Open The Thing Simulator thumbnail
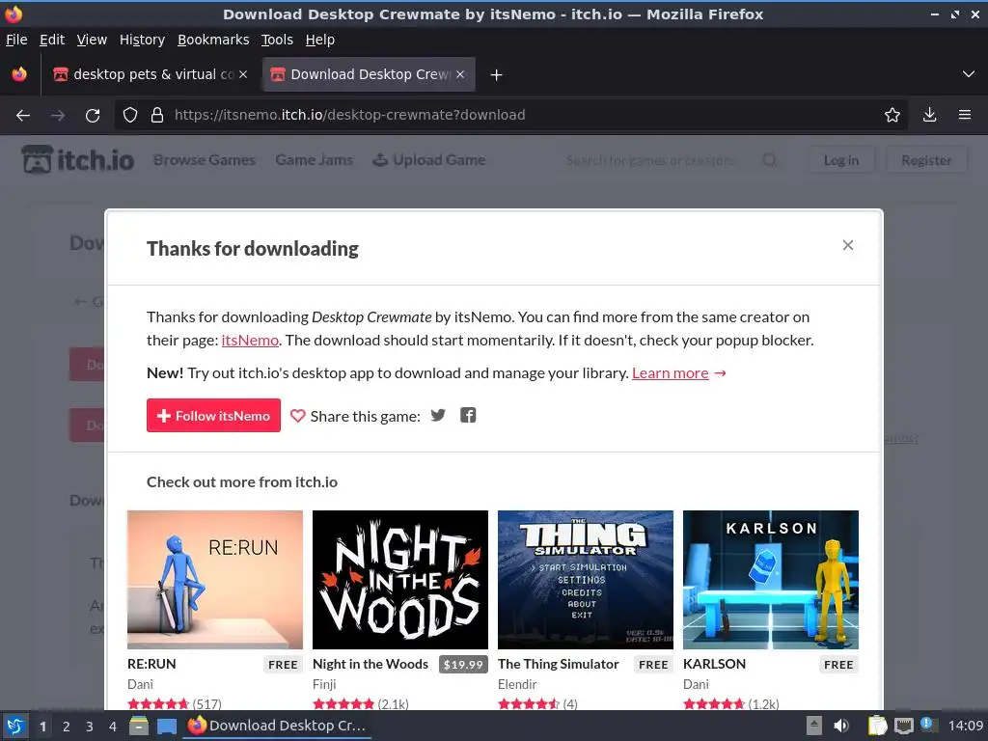This screenshot has height=741, width=988. (x=586, y=580)
